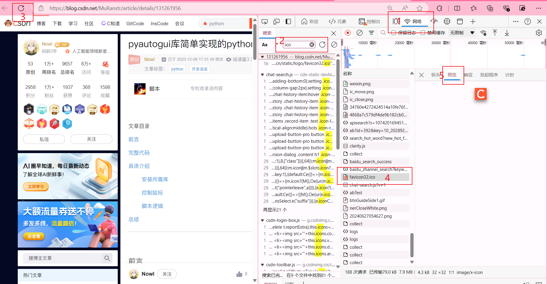The image size is (547, 284).
Task: Toggle device emulation icon in DevTools
Action: pos(276,21)
